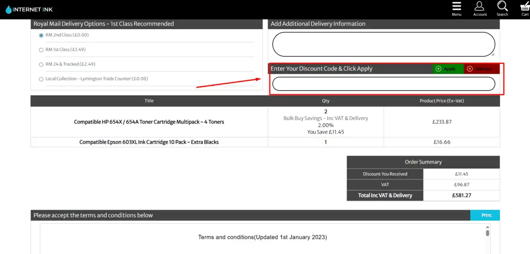
Task: Click the Royal Mail Delivery Options heading
Action: [103, 24]
